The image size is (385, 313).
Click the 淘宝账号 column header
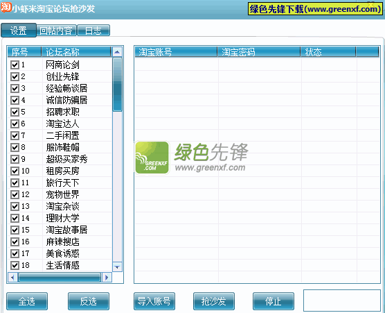pyautogui.click(x=176, y=52)
